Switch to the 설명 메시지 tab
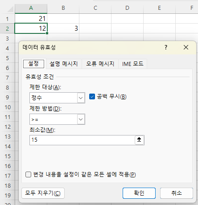Image resolution: width=198 pixels, height=205 pixels. (64, 64)
